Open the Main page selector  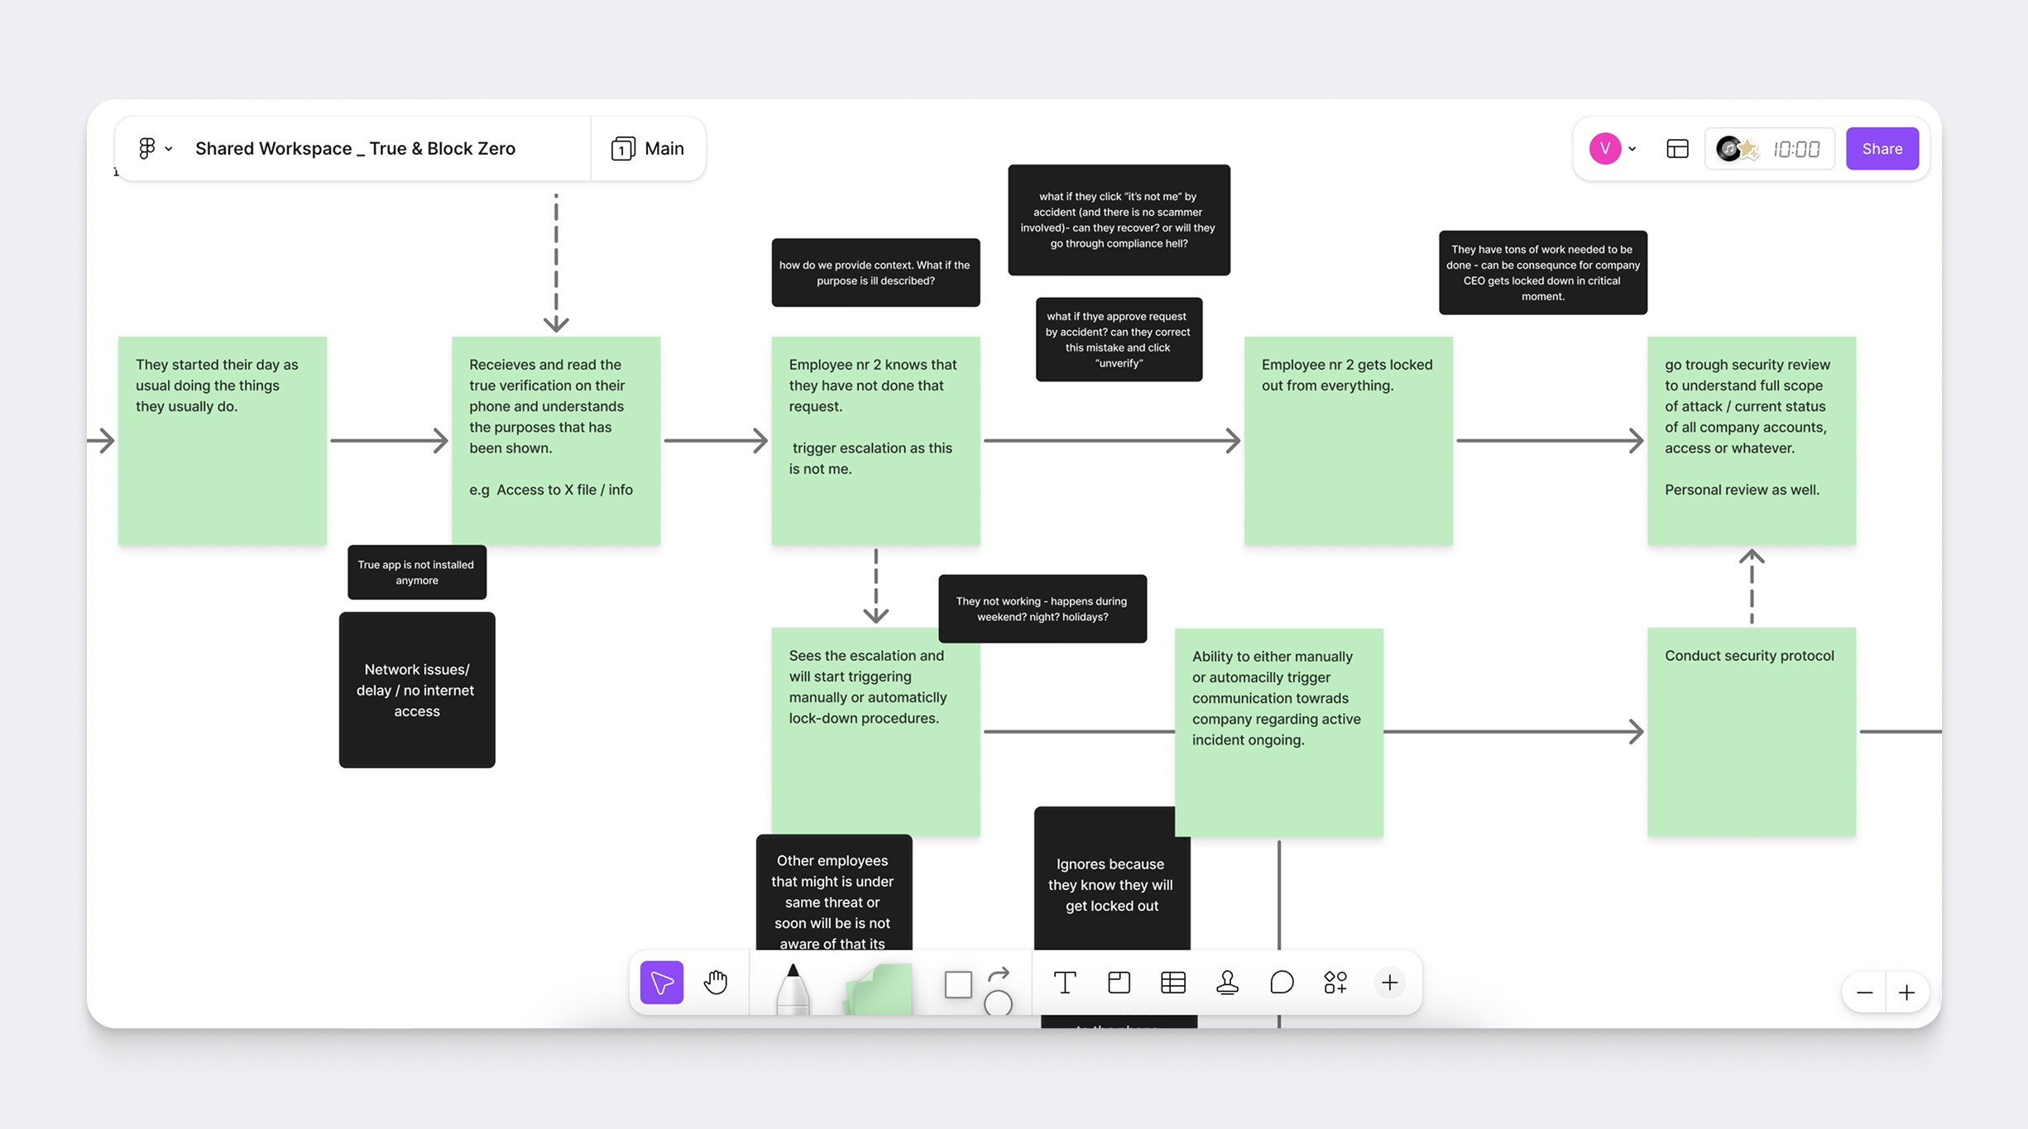[648, 148]
